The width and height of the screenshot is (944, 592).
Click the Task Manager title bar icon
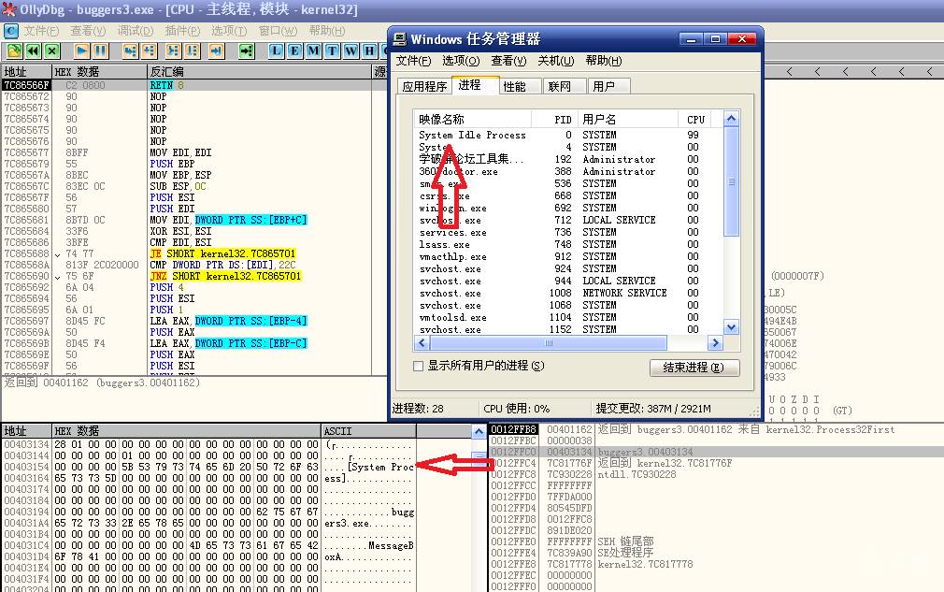400,40
